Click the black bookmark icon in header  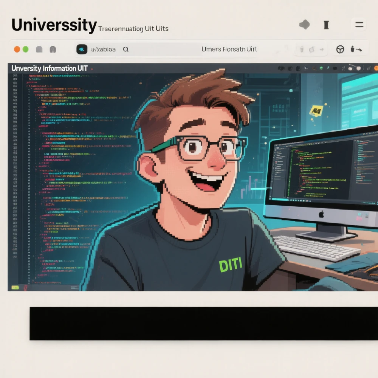(326, 25)
